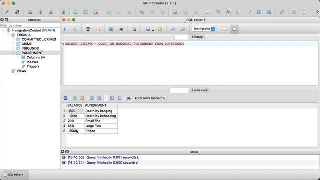320x180 pixels.
Task: Open the database selector combo box
Action: (203, 29)
